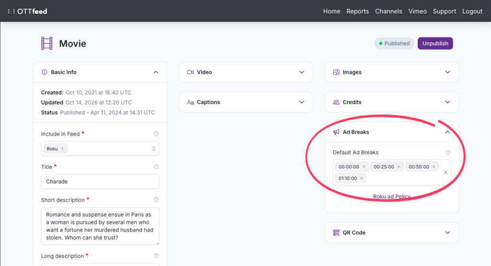
Task: Click the Updated date Oct 14, 2026 text
Action: [99, 103]
